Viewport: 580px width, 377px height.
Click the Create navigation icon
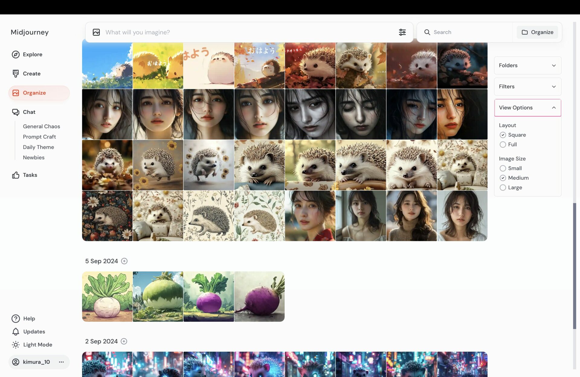[x=16, y=74]
